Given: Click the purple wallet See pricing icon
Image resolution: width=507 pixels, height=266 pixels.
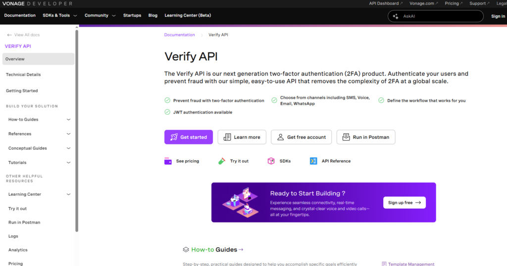Looking at the screenshot, I should pos(168,161).
